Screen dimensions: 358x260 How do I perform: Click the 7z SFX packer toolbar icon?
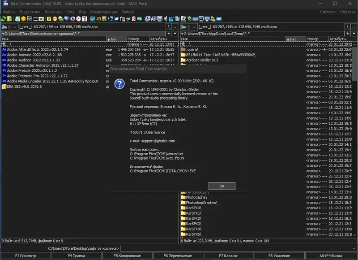point(29,19)
